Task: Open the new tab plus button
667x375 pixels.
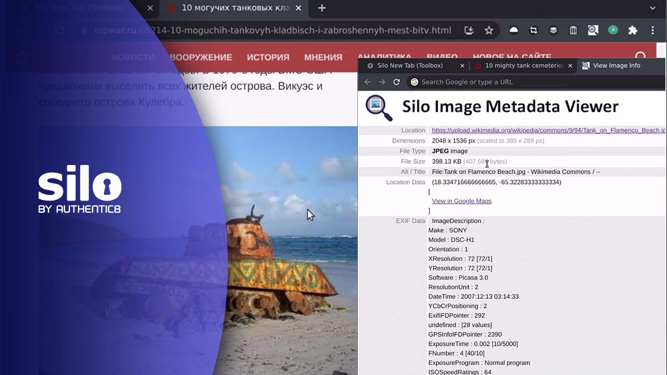Action: coord(322,8)
